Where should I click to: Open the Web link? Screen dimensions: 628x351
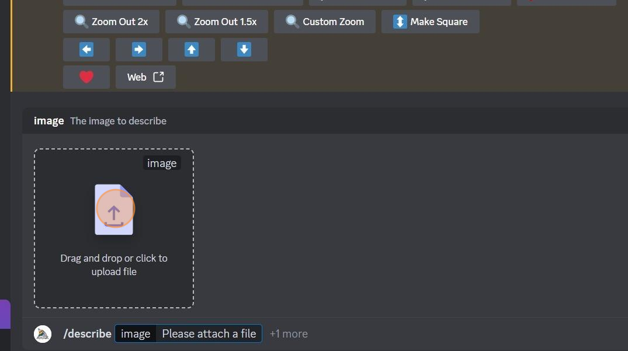click(145, 77)
